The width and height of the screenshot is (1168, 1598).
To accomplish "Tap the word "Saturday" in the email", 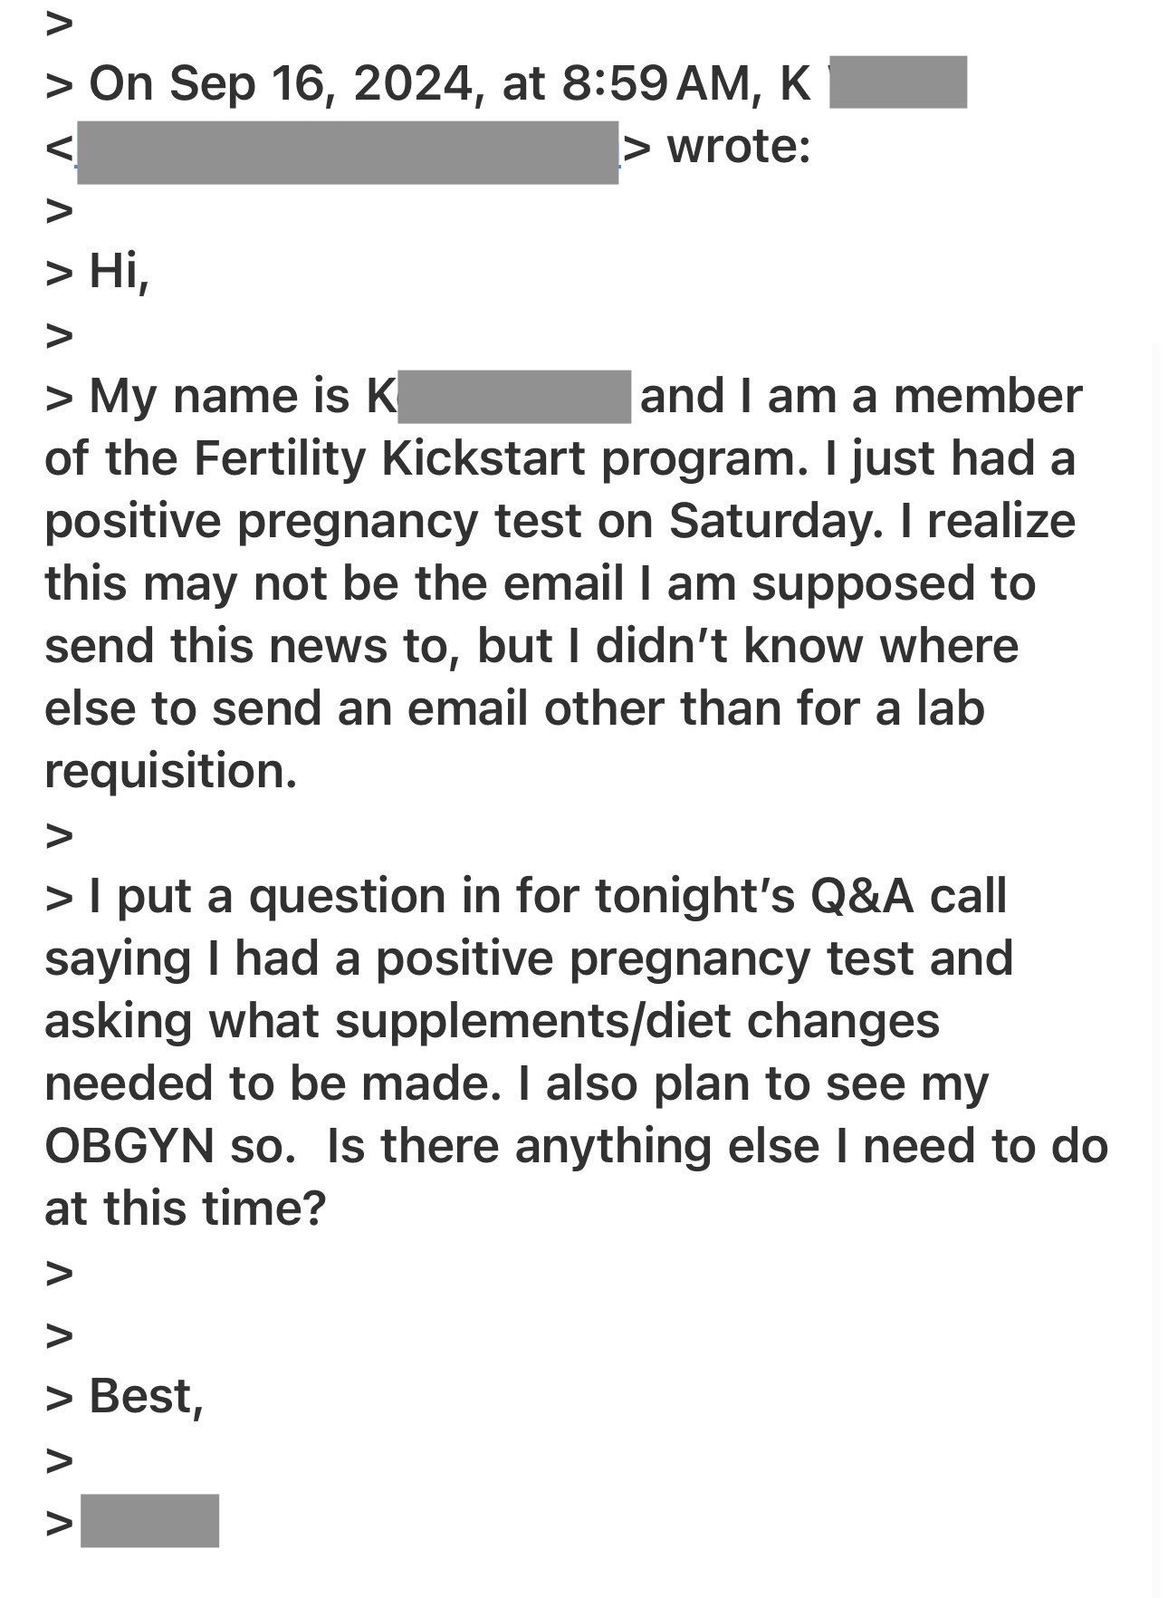I will 770,521.
